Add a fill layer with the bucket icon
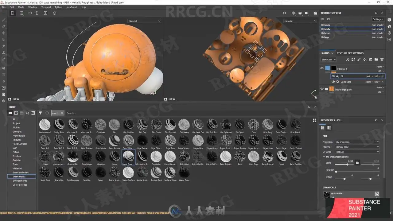Viewport: 393px width, 221px height. [x=365, y=60]
